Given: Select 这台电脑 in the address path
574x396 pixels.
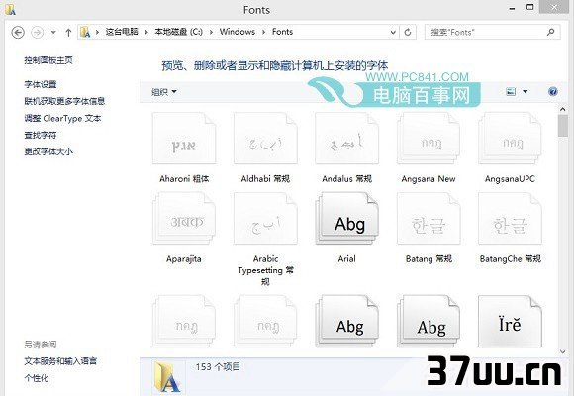Looking at the screenshot, I should [x=122, y=32].
